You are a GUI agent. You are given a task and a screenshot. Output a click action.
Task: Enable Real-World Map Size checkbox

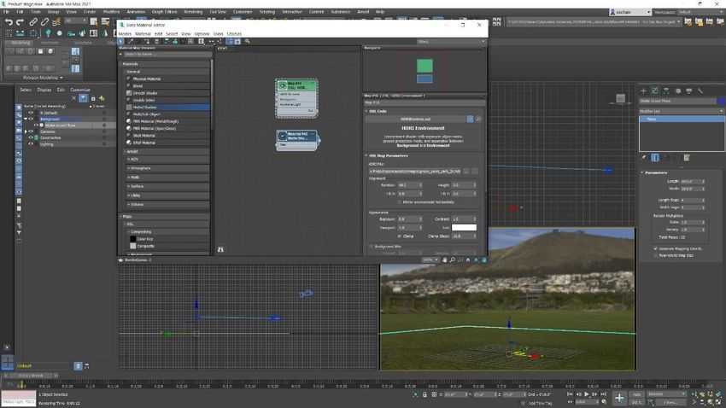[656, 255]
